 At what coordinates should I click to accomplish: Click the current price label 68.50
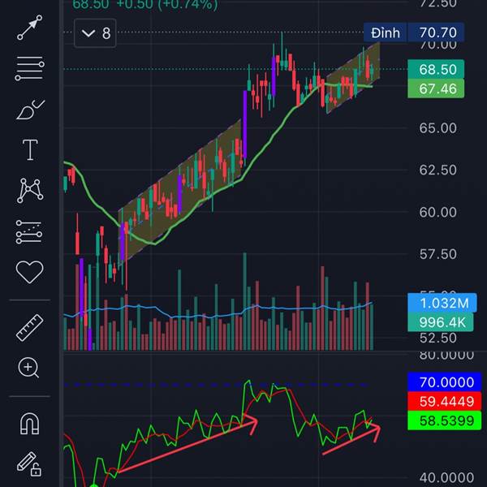coord(436,69)
